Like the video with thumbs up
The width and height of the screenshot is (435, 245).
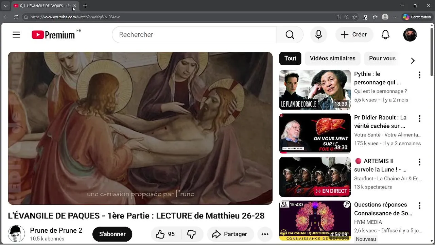click(166, 234)
